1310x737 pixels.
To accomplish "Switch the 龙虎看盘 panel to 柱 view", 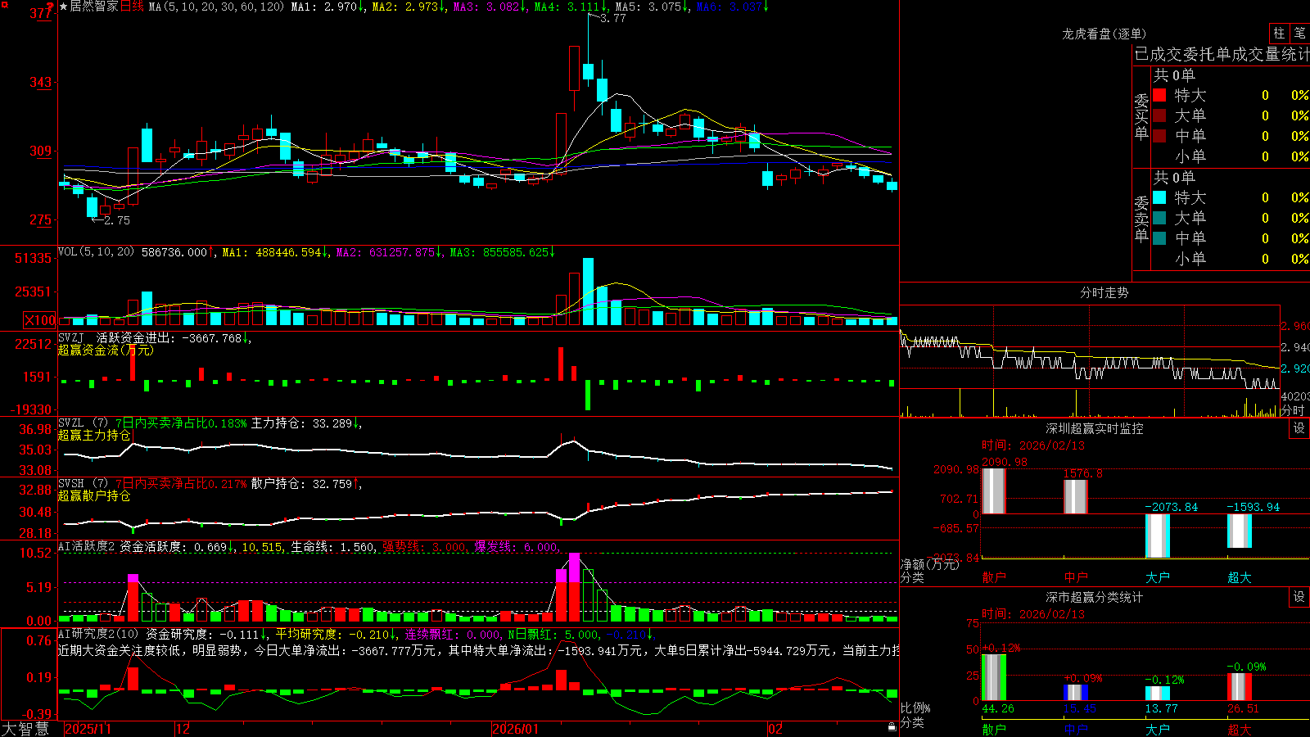I will coord(1279,33).
